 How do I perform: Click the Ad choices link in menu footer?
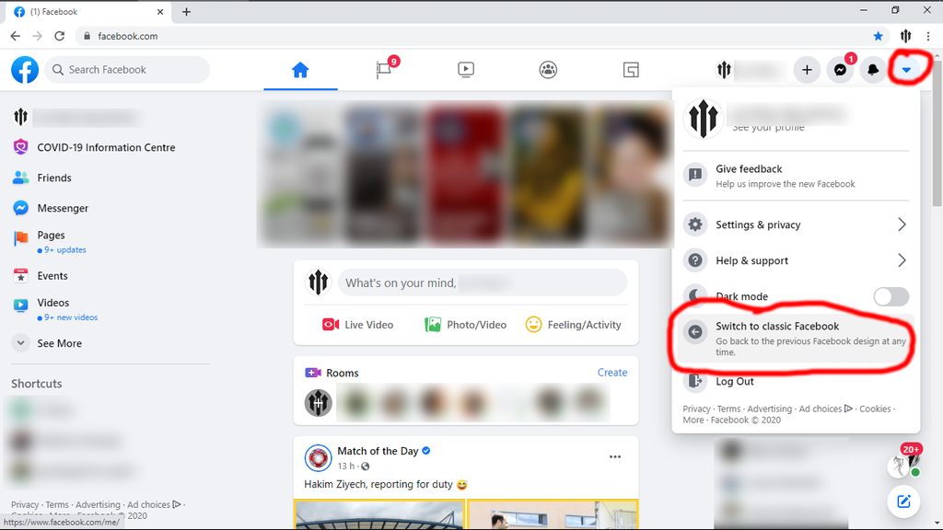(x=825, y=409)
